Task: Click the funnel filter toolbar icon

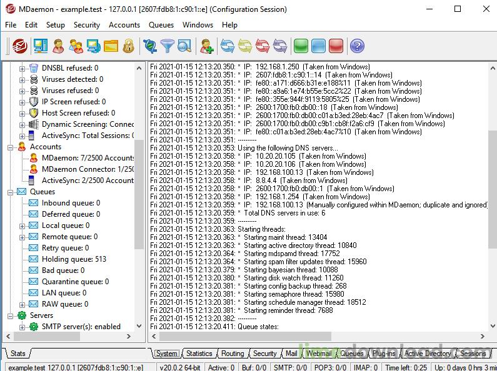Action: [167, 46]
